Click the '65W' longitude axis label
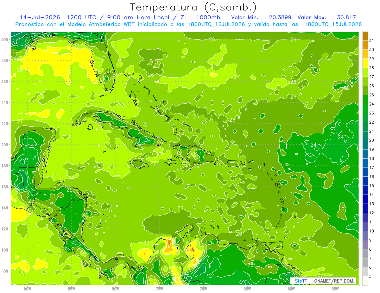The width and height of the screenshot is (380, 293). point(247,289)
